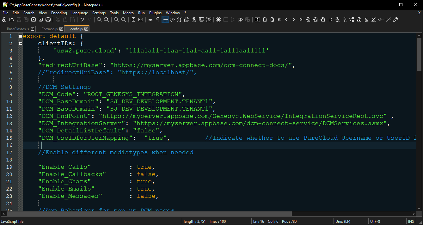This screenshot has height=225, width=423.
Task: Open the Edit menu
Action: point(16,13)
